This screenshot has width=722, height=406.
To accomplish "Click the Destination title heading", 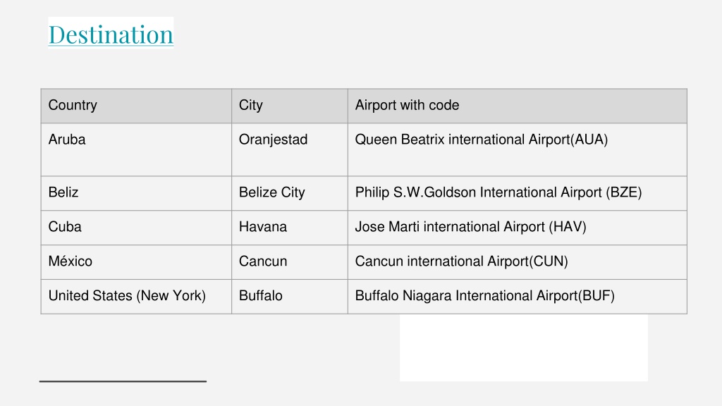I will (111, 33).
